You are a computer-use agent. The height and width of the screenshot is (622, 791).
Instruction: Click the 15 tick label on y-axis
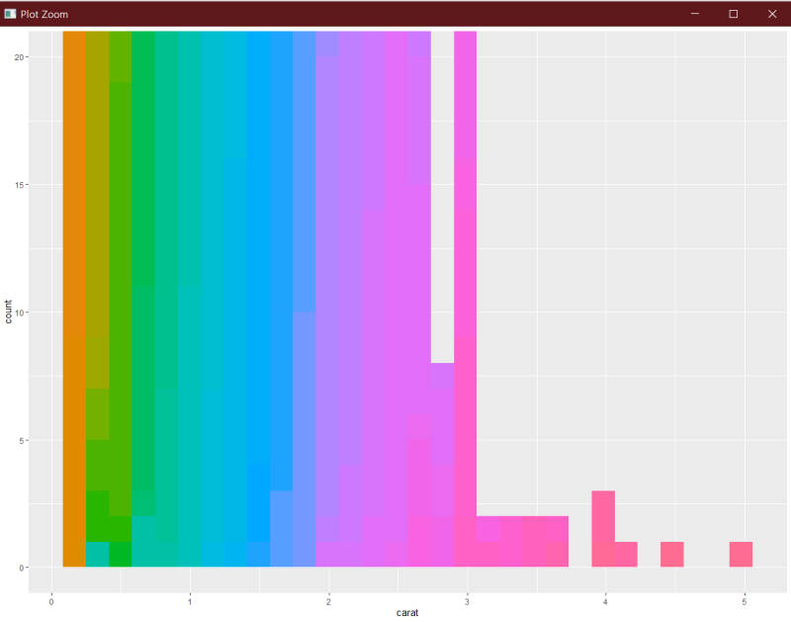coord(22,184)
